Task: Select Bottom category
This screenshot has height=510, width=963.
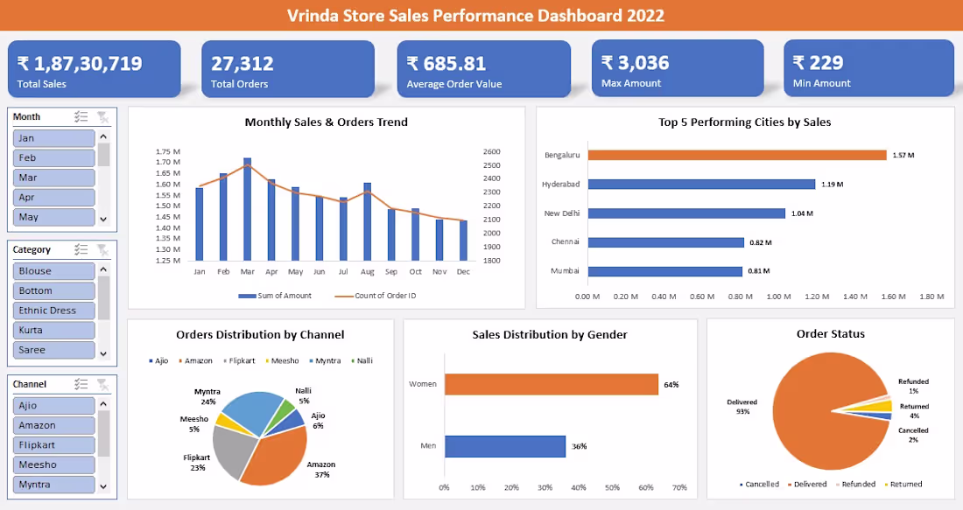Action: pos(54,290)
